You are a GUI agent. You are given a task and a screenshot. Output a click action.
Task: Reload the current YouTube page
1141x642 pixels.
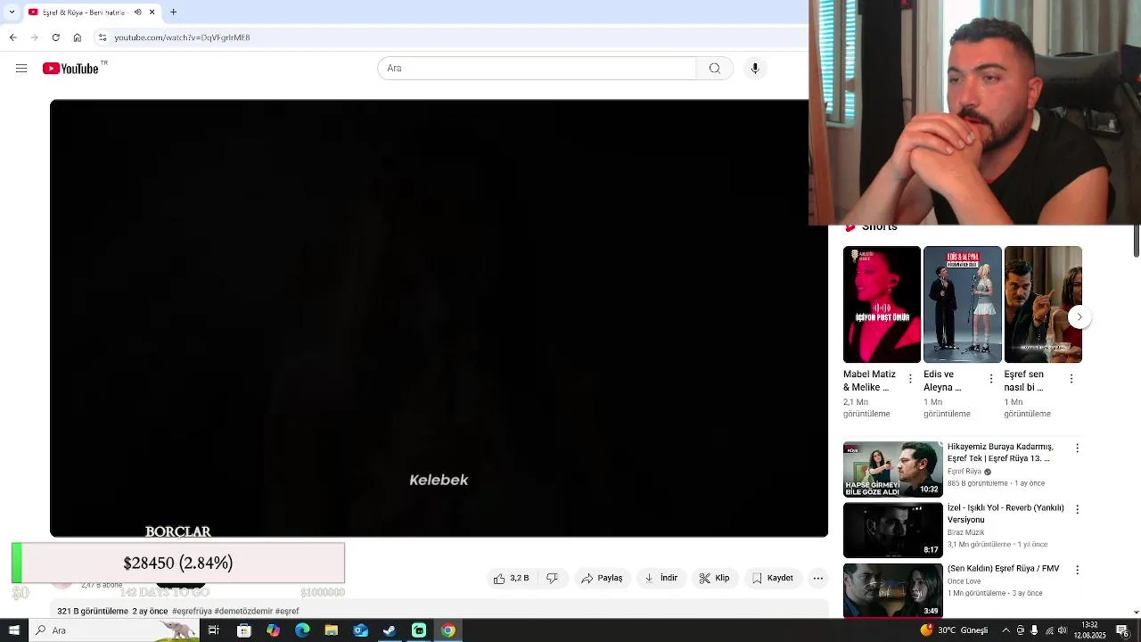[x=55, y=37]
